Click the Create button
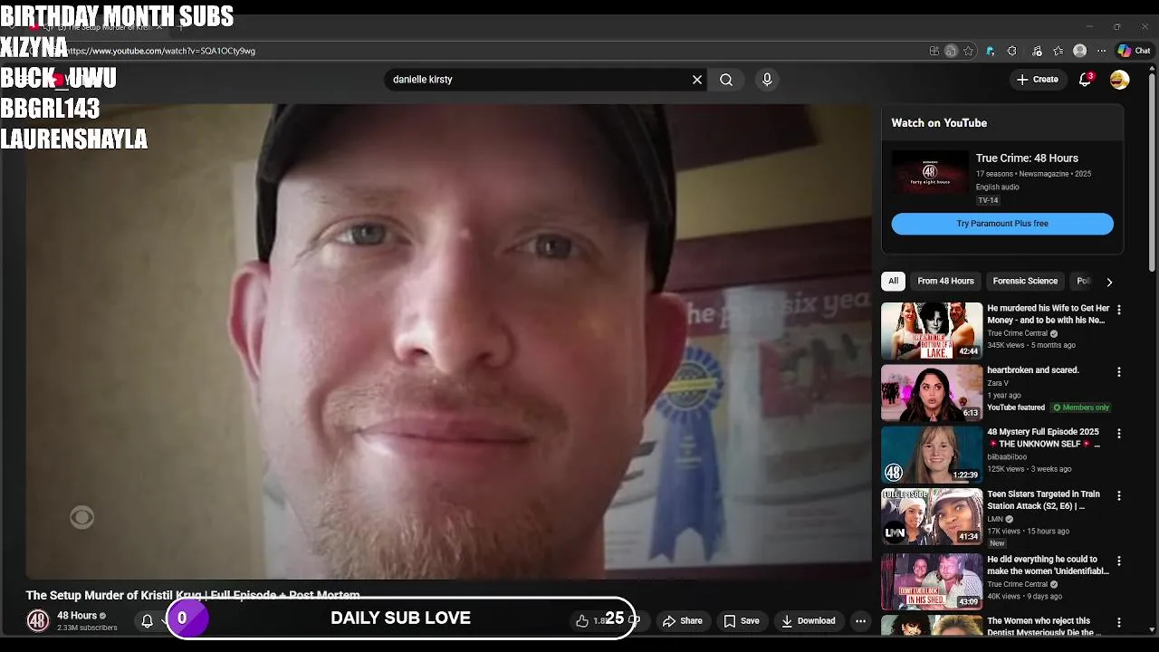 1037,80
